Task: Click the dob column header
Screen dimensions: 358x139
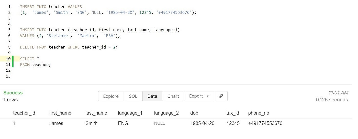Action: pos(194,113)
